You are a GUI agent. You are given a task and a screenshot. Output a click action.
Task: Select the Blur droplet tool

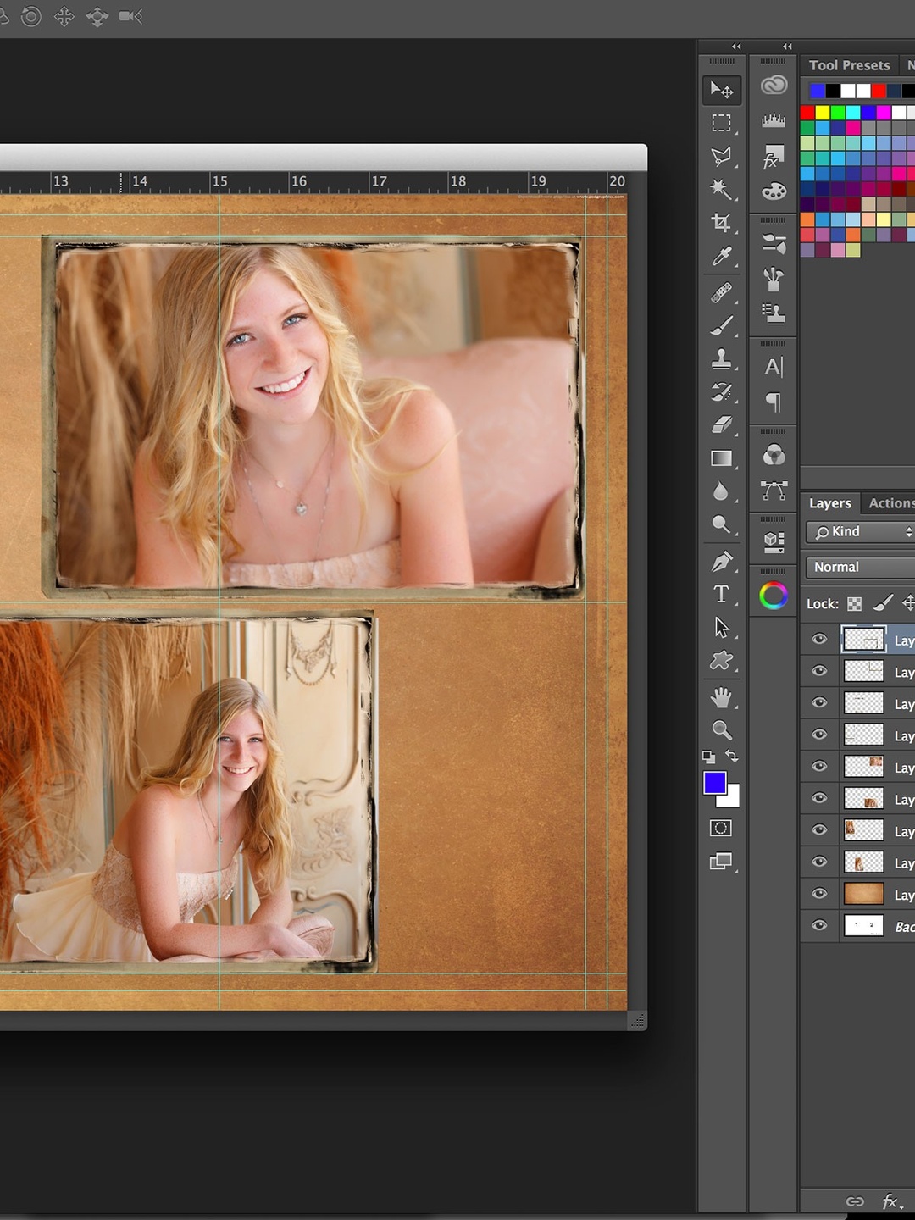coord(722,491)
